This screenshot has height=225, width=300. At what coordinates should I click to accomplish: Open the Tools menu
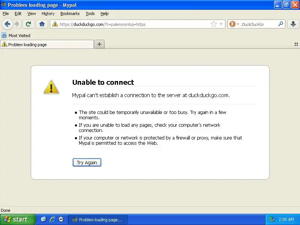point(90,13)
